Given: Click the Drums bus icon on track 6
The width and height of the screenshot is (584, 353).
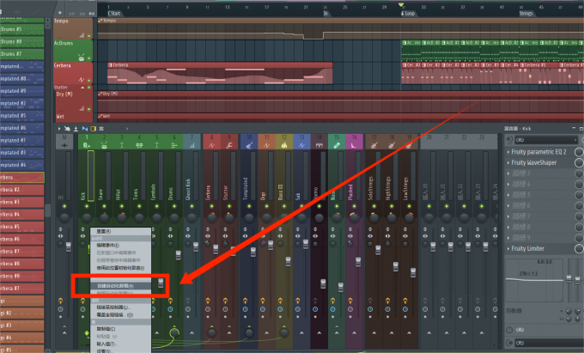Looking at the screenshot, I should (174, 145).
